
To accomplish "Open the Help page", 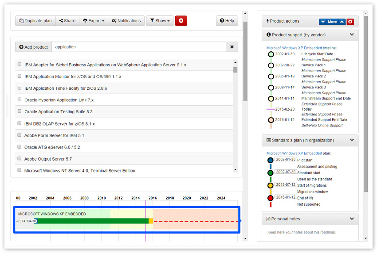I will [x=227, y=21].
